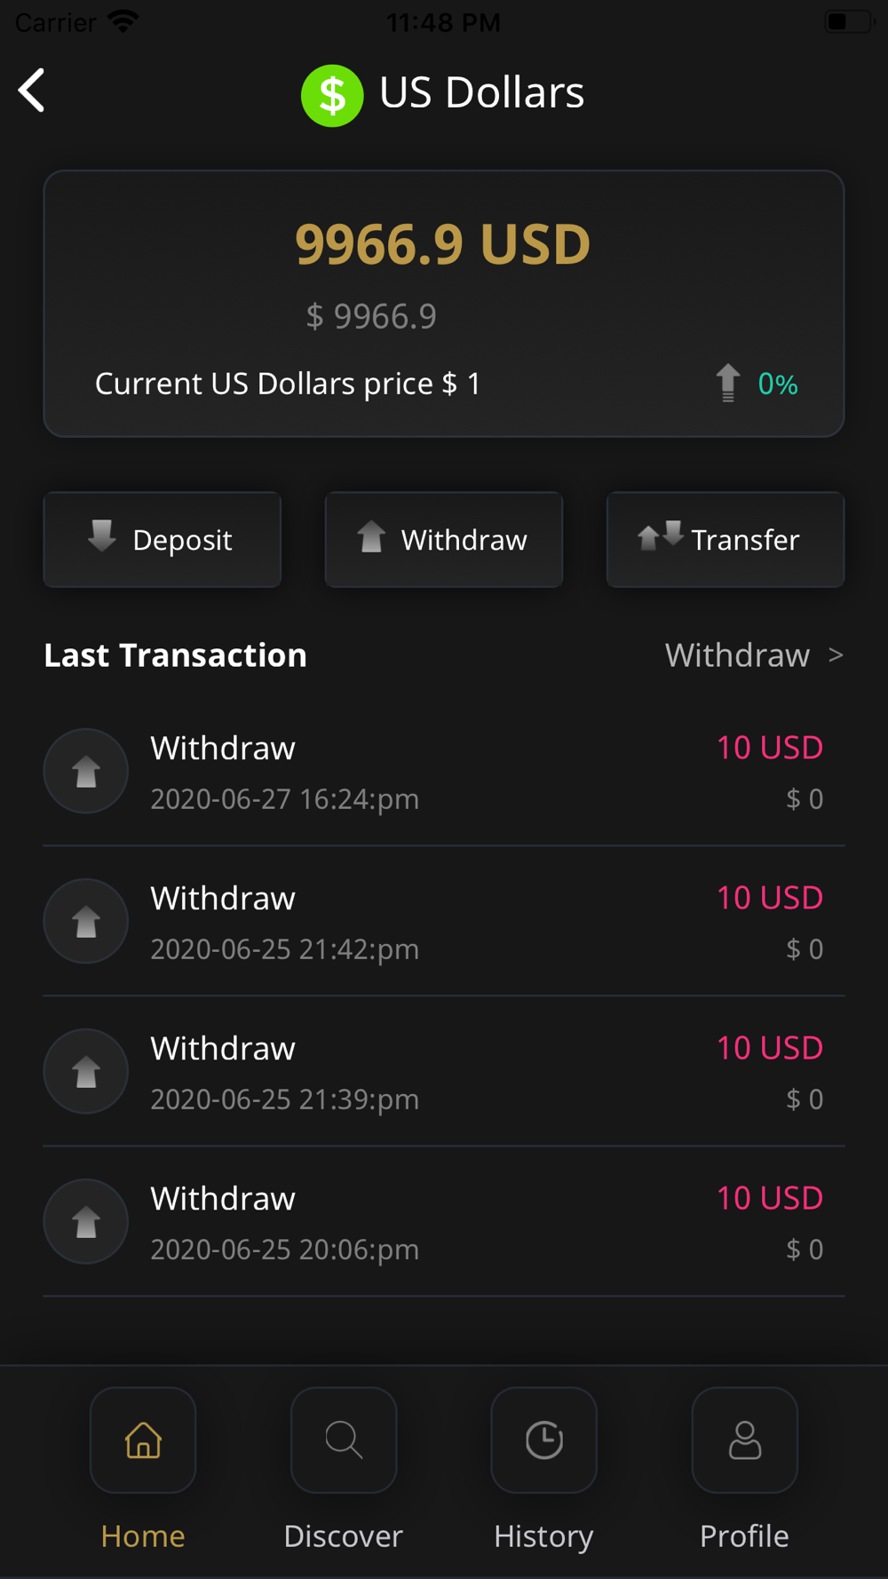This screenshot has height=1579, width=888.
Task: Tap withdraw icon on 21:42 transaction
Action: coord(86,921)
